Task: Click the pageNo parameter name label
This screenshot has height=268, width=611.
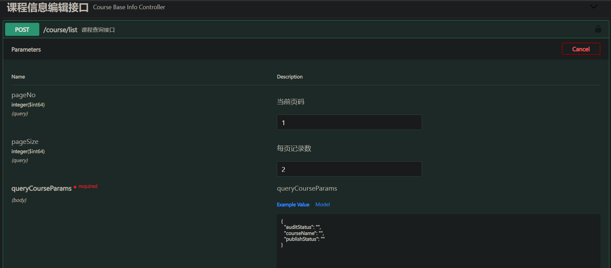Action: tap(24, 95)
